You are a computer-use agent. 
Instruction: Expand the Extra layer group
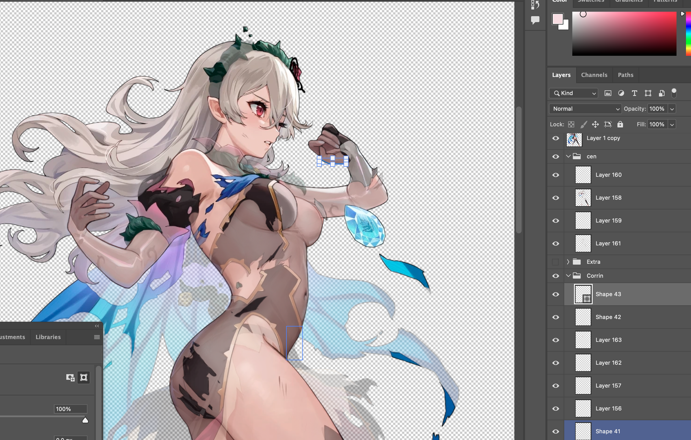click(568, 262)
